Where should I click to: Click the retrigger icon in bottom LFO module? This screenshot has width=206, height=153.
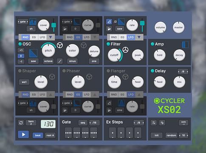click(109, 110)
